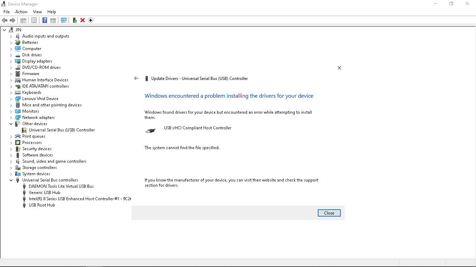Expand the Disk drives node
Viewport: 476px width, 267px height.
coord(11,55)
